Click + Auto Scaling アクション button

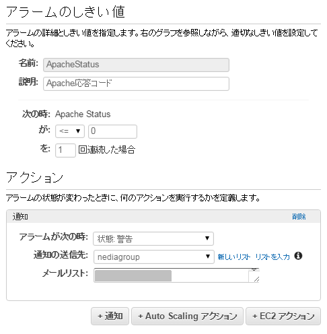pyautogui.click(x=187, y=316)
